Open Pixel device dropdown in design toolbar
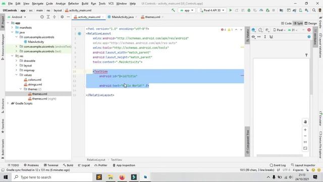323x182 pixels. coord(279,30)
